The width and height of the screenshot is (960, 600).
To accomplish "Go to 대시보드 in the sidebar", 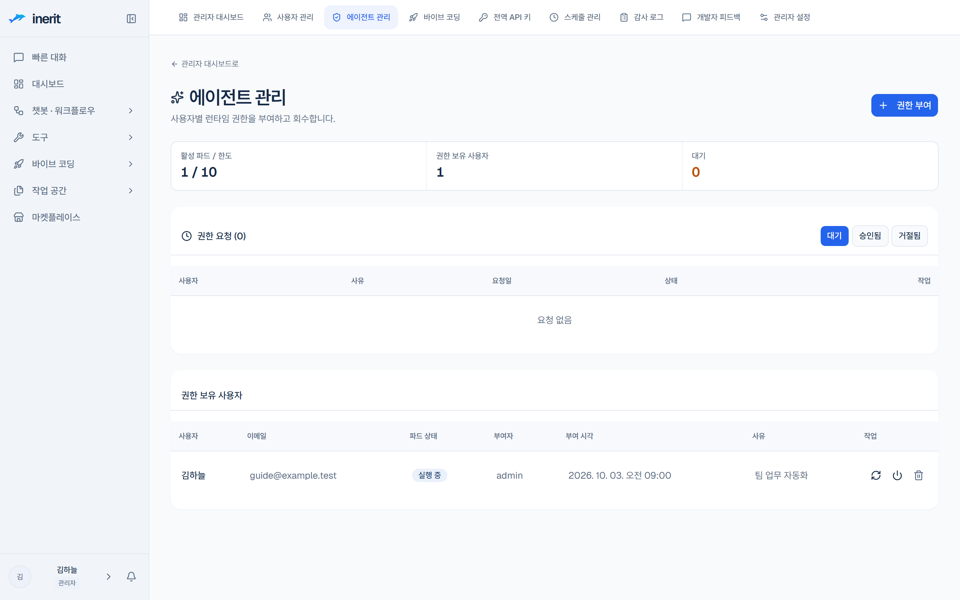I will click(x=74, y=84).
